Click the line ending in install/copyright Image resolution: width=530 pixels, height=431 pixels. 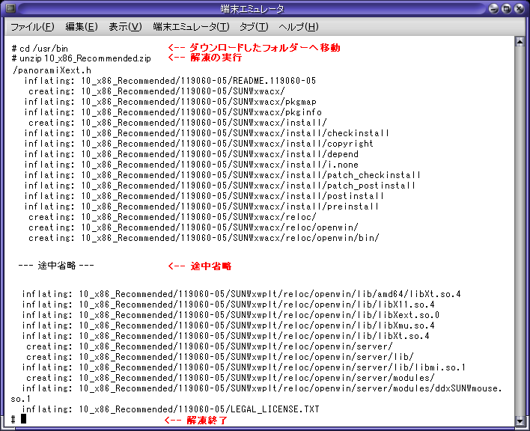pyautogui.click(x=199, y=144)
